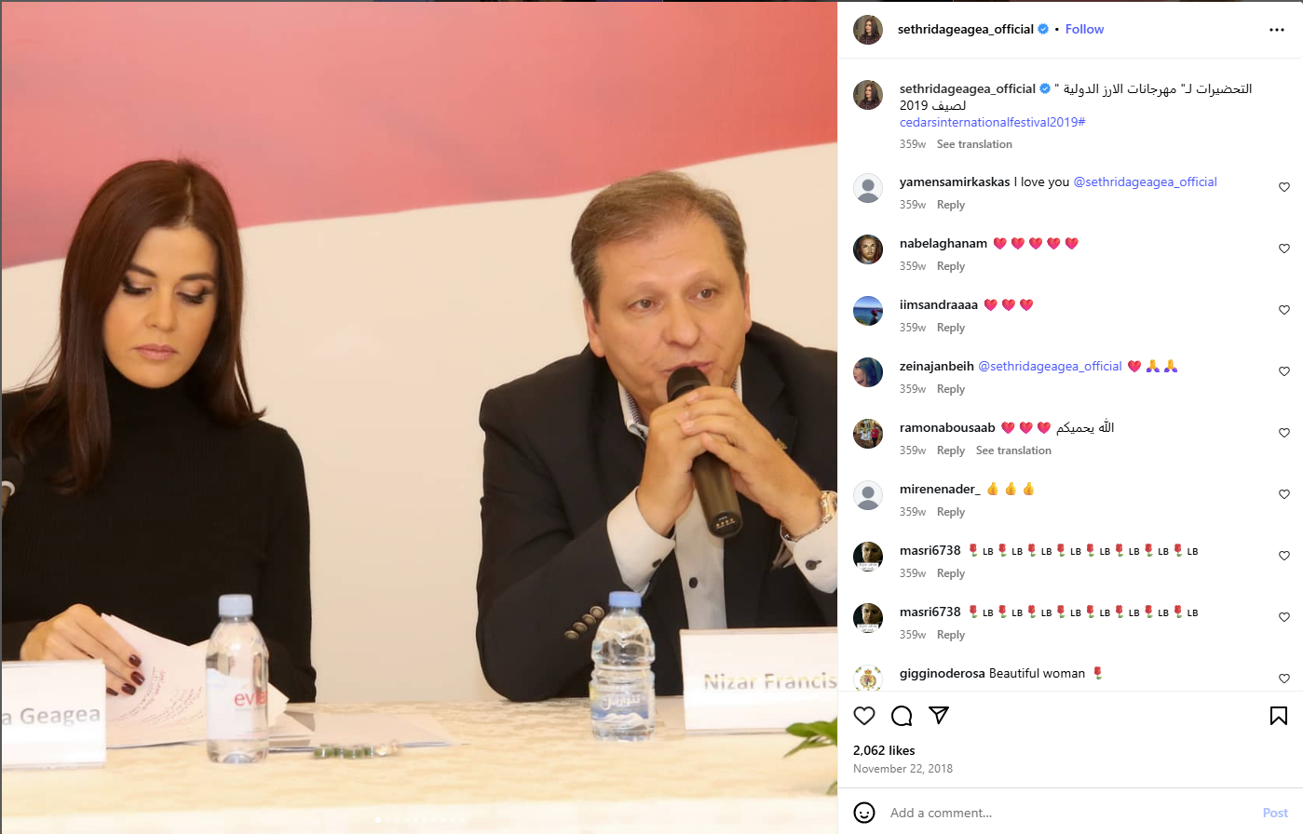Open cedarsinternationalfestival2019 hashtag
This screenshot has width=1303, height=834.
(993, 122)
